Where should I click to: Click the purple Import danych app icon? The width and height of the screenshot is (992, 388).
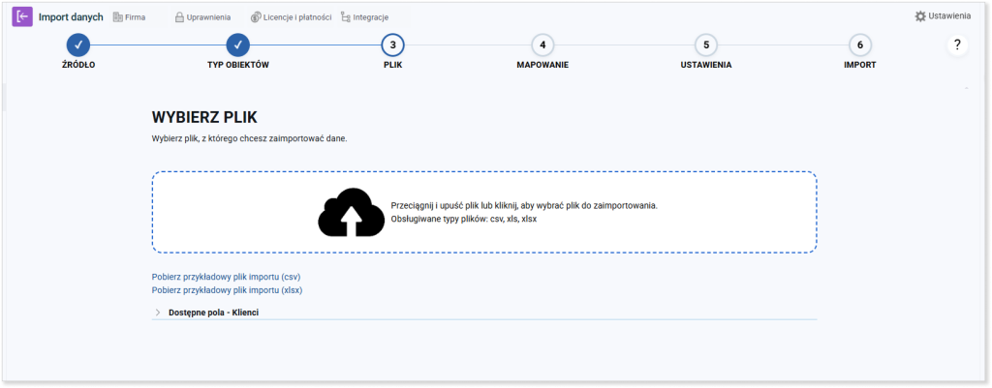[x=22, y=16]
